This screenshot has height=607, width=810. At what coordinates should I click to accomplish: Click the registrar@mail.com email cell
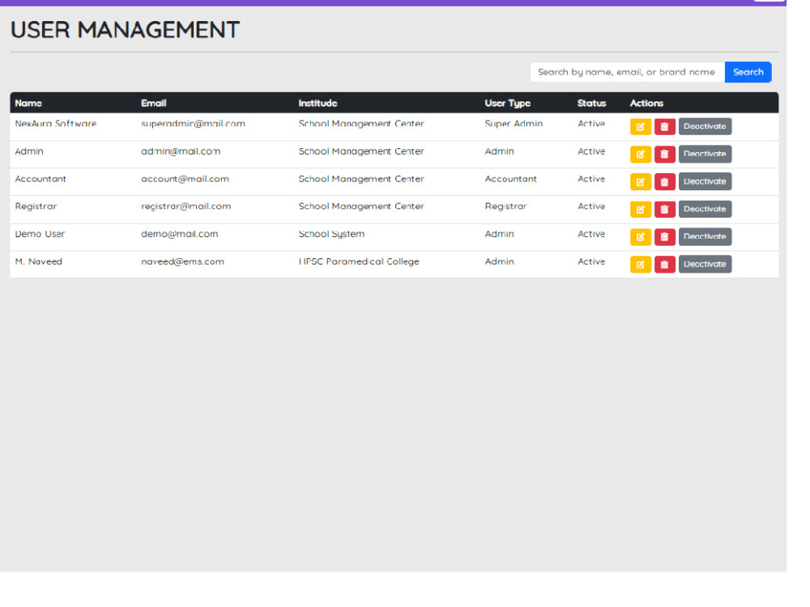coord(186,206)
